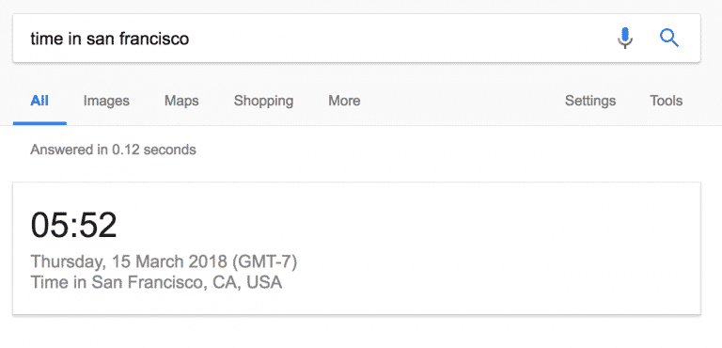The height and width of the screenshot is (348, 722).
Task: Click the large 05:52 time display
Action: (73, 225)
